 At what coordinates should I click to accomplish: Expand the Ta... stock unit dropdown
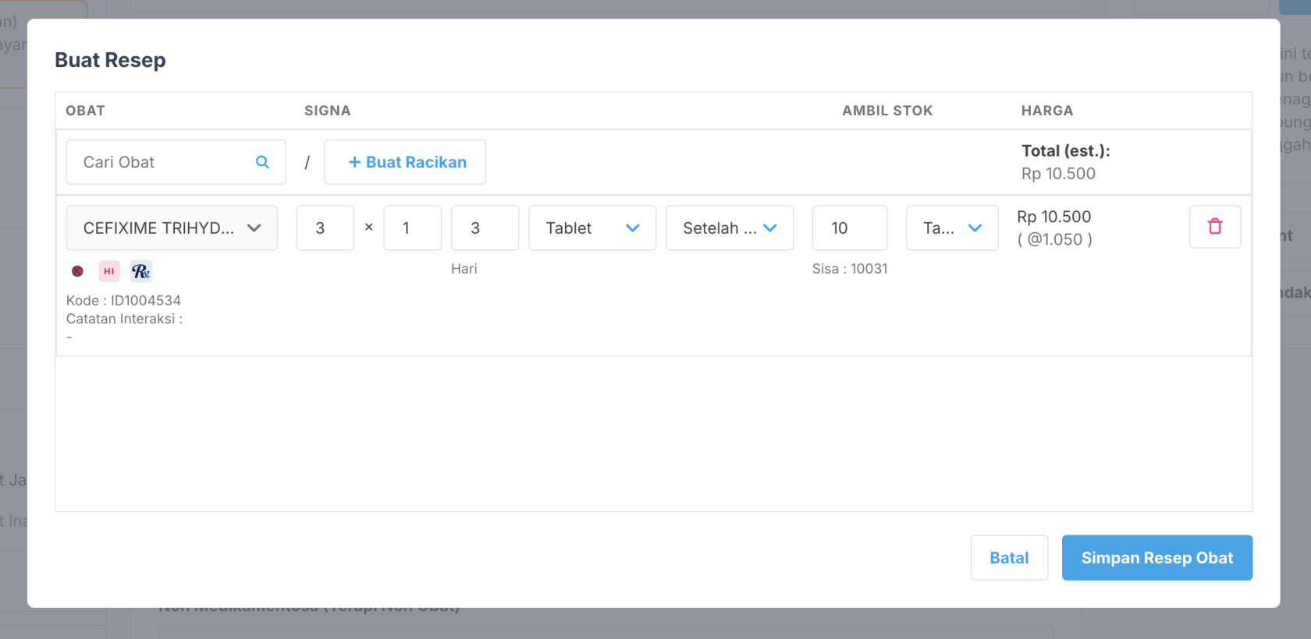[952, 228]
